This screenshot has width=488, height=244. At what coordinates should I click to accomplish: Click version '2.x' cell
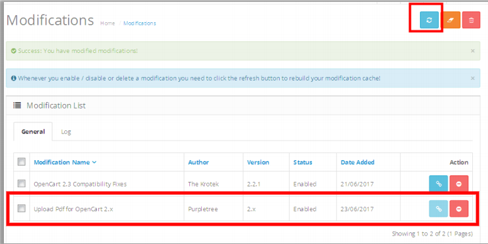click(252, 209)
